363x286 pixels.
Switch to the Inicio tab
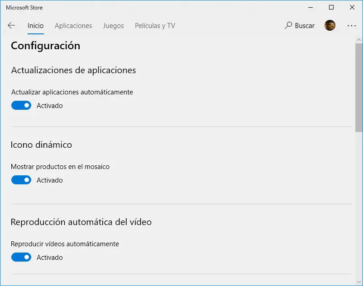[35, 26]
